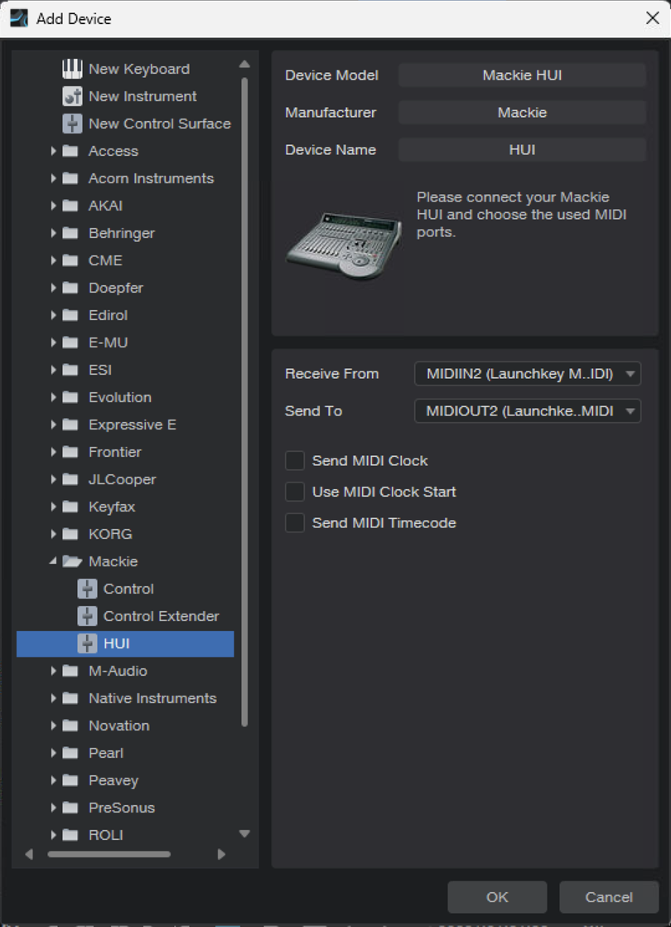The width and height of the screenshot is (671, 927).
Task: Click the device list scroll up arrow
Action: (244, 65)
